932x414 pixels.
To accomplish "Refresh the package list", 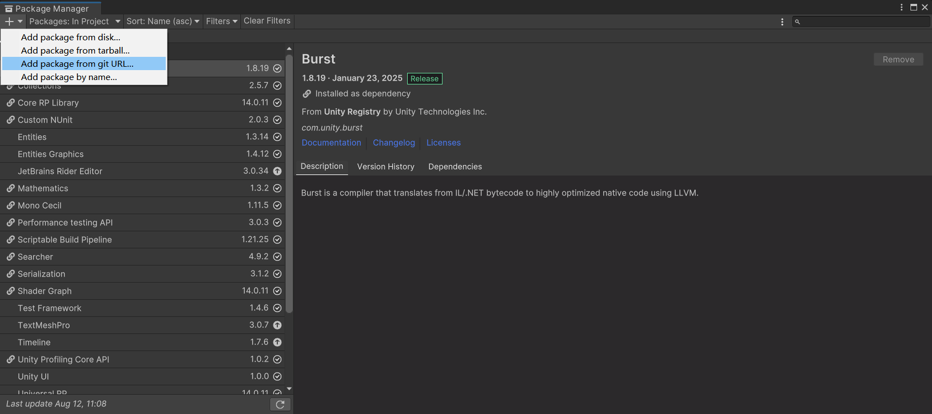I will pyautogui.click(x=280, y=405).
